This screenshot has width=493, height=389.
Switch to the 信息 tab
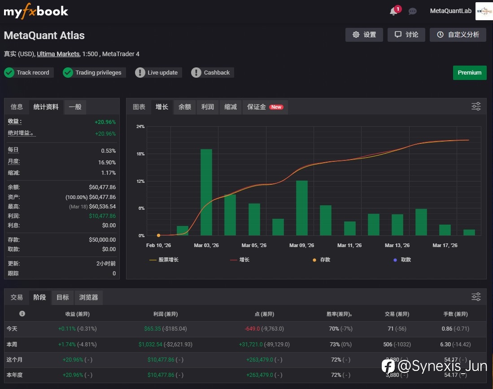click(x=17, y=107)
